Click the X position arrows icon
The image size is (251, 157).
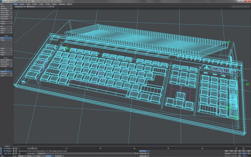(x=13, y=149)
